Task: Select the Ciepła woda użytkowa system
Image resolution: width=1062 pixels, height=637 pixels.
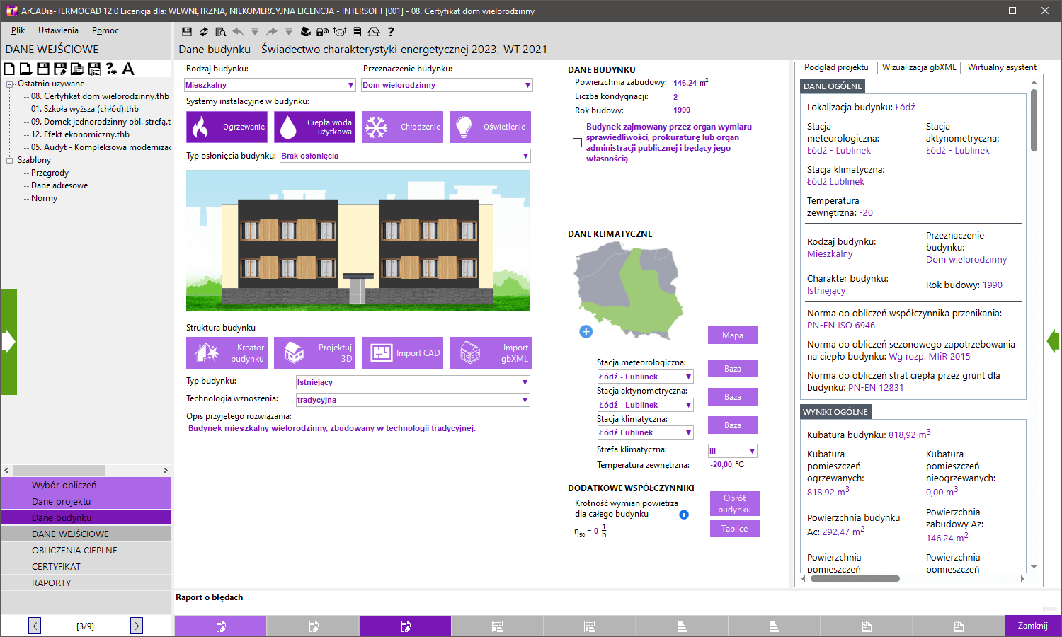Action: coord(315,127)
